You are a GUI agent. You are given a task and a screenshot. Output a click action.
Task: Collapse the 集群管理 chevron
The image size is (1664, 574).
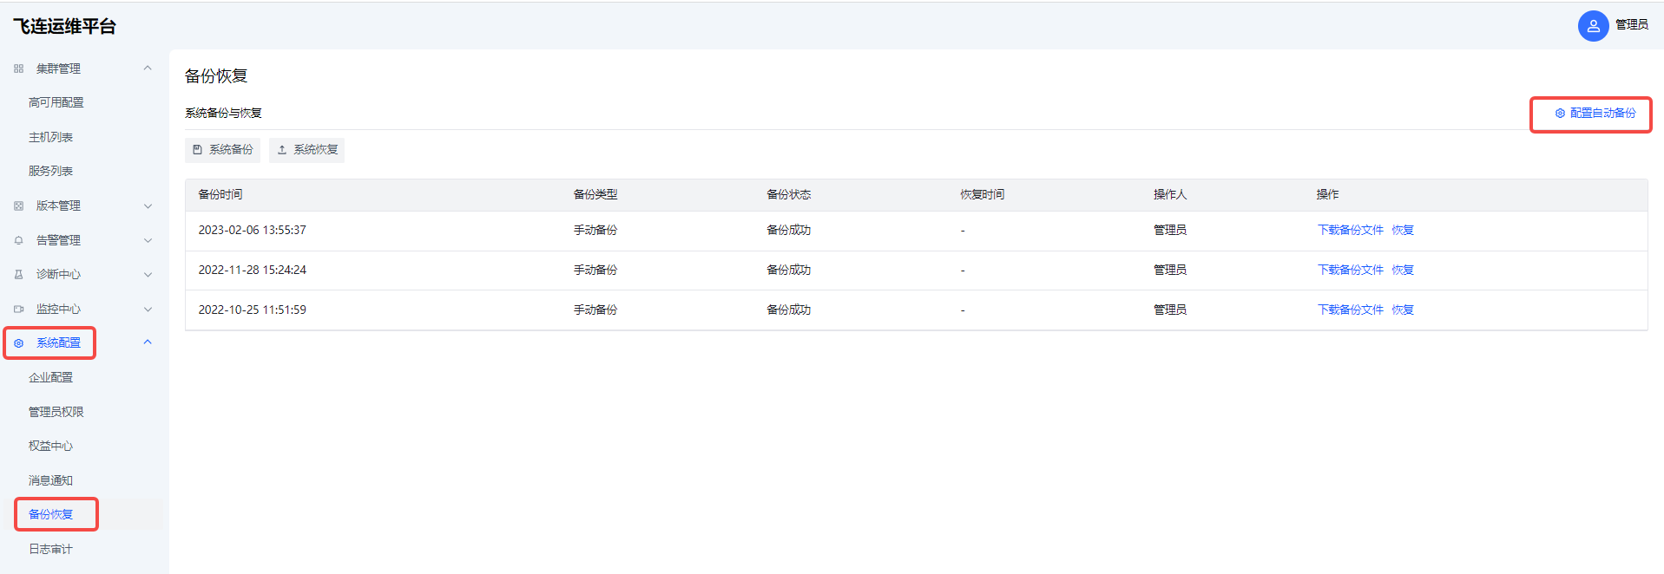point(148,68)
